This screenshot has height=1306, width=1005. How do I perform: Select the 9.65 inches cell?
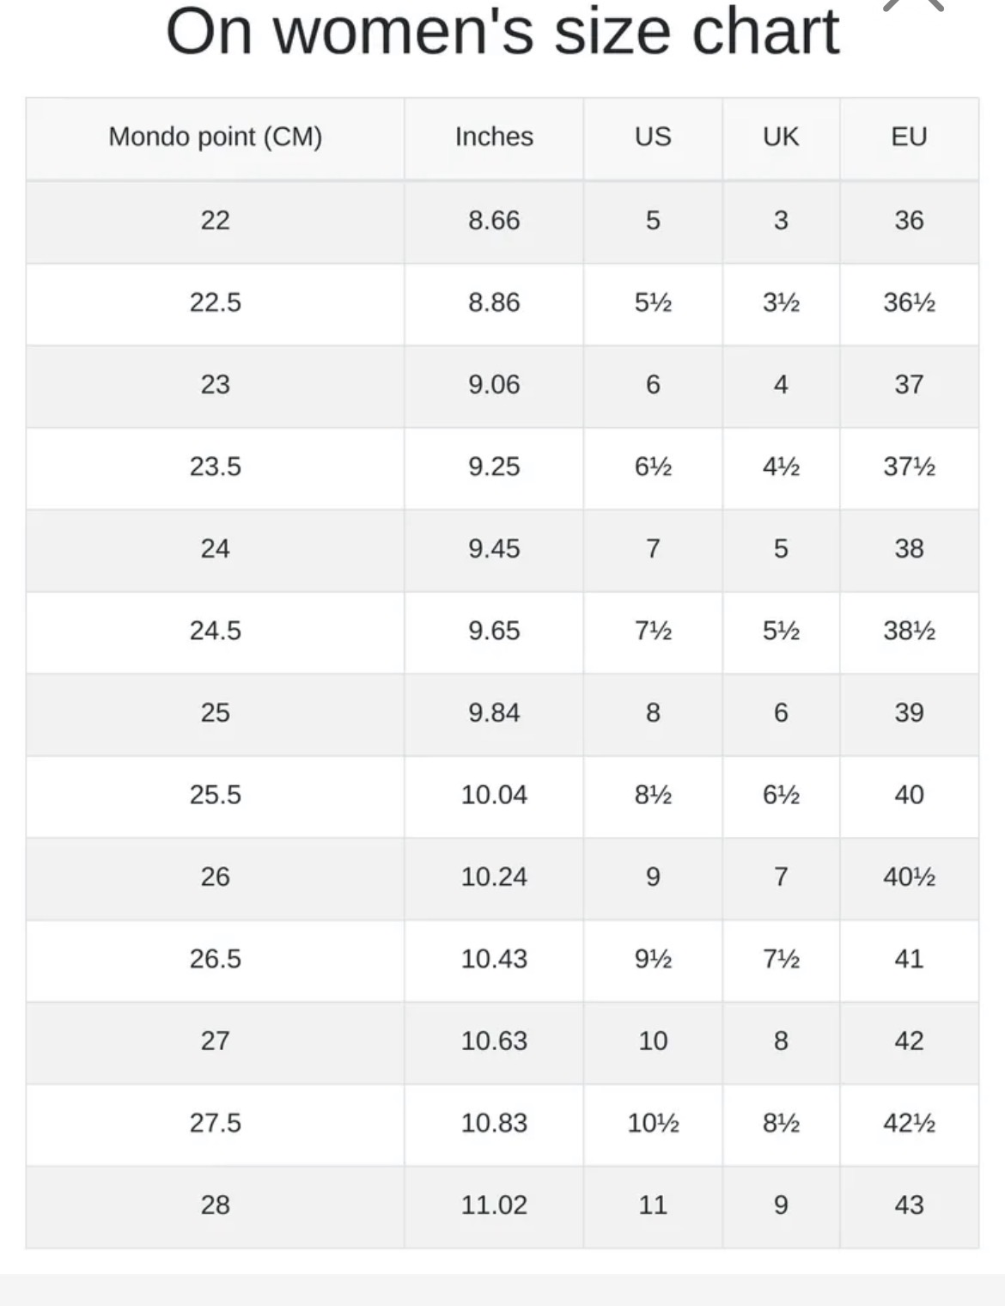tap(494, 631)
